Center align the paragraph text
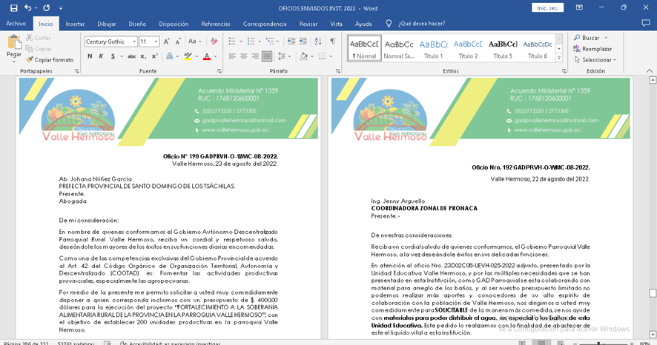657x345 pixels. click(x=243, y=56)
